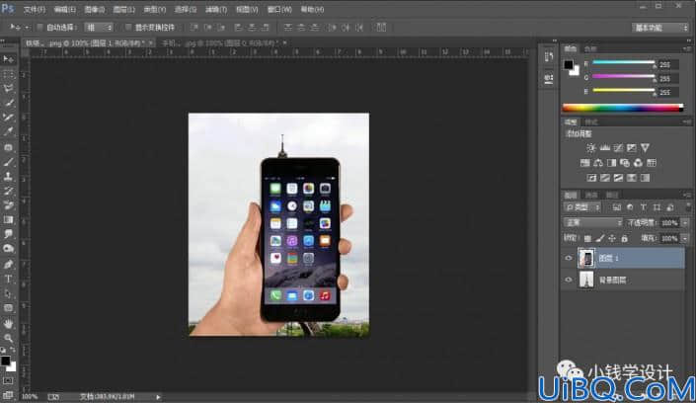The width and height of the screenshot is (696, 403).
Task: Select the Clone Stamp tool
Action: point(8,177)
